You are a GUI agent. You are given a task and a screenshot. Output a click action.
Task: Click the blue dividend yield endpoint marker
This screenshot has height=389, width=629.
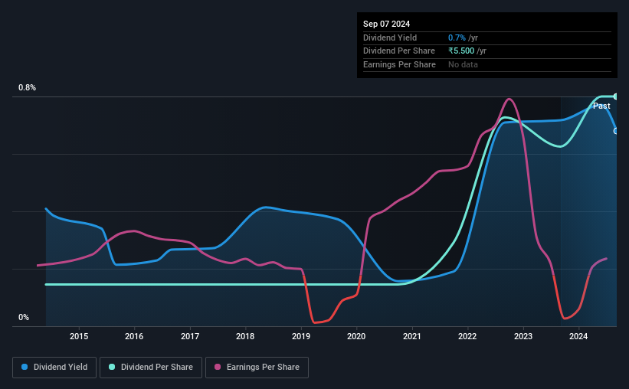[616, 131]
